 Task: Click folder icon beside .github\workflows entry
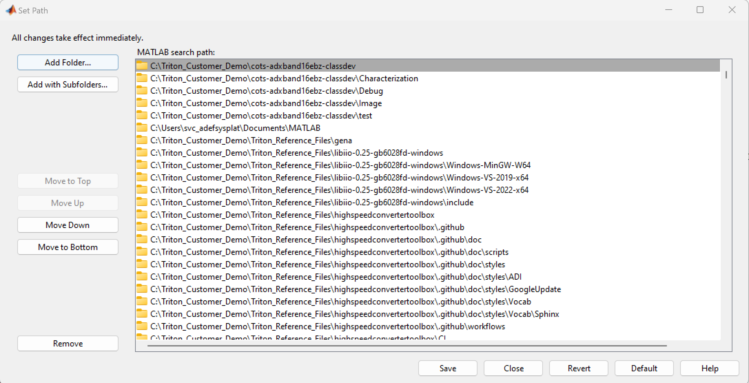(142, 326)
